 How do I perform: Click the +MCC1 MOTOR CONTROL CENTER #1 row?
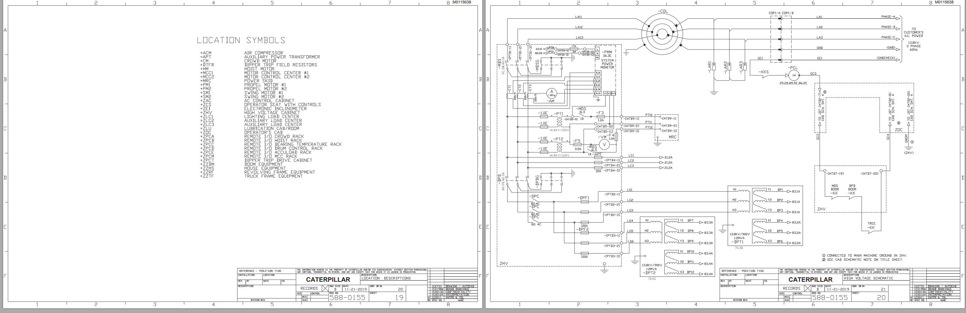click(x=254, y=73)
